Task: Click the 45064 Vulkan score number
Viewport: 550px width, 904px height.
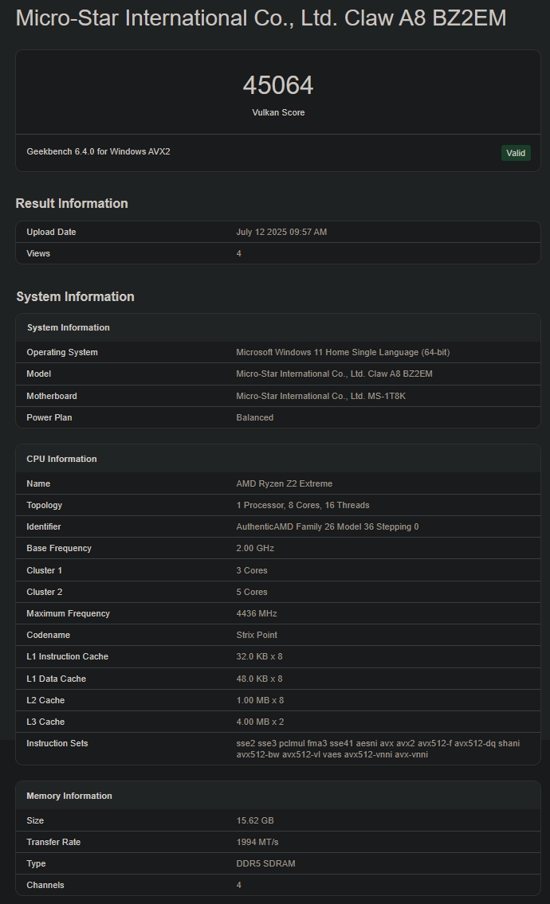Action: click(x=278, y=86)
